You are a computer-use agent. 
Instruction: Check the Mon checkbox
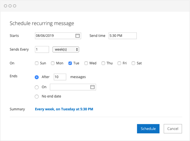point(53,63)
